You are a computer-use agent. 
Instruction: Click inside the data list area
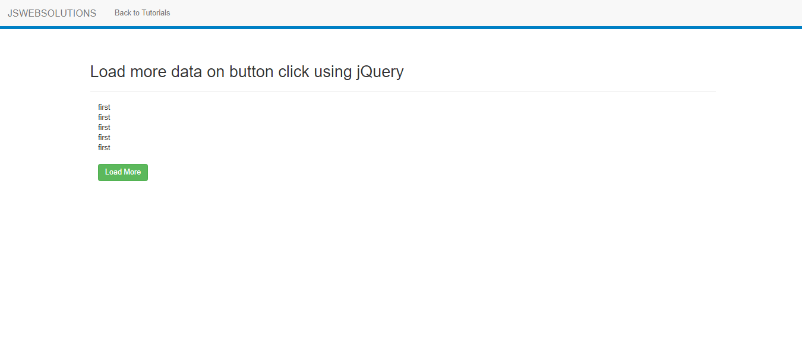(x=104, y=127)
